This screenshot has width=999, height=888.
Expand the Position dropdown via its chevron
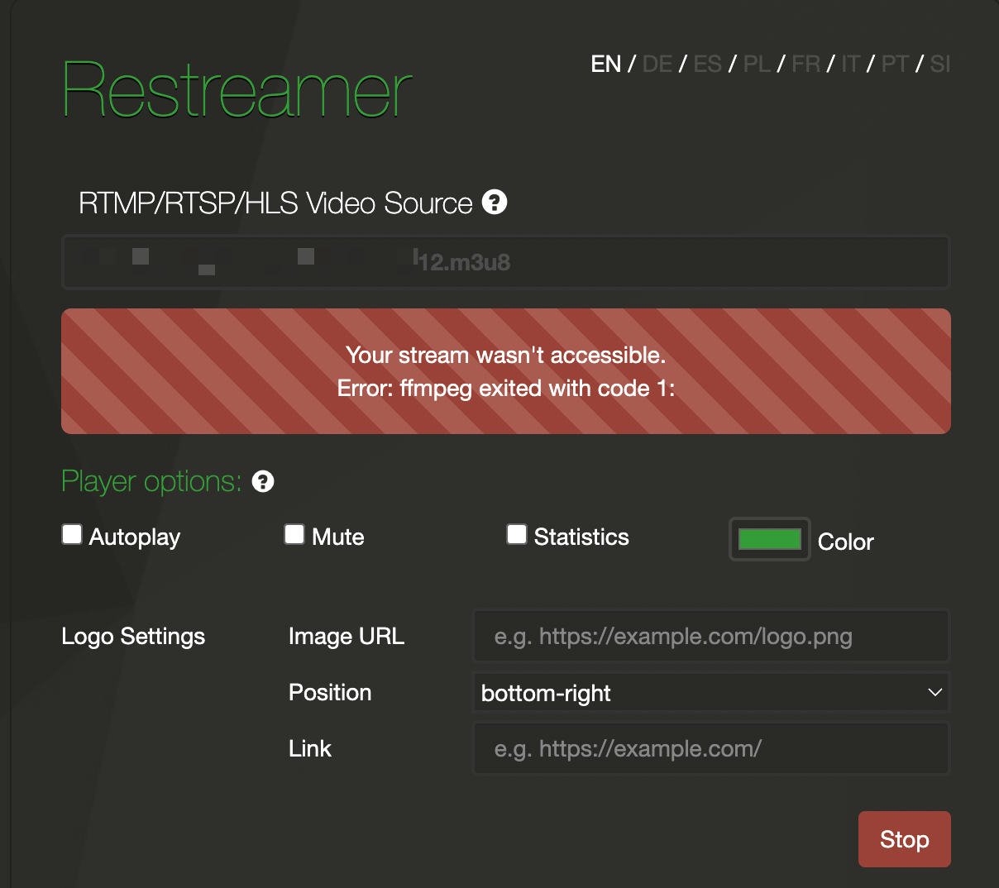[936, 692]
